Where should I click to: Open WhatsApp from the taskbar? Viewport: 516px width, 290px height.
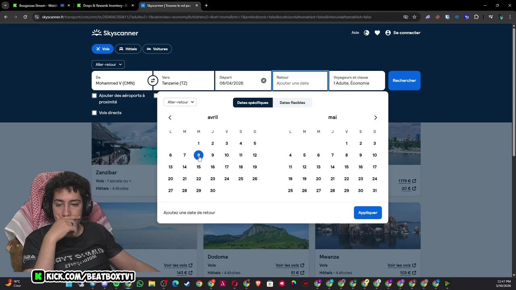click(140, 284)
